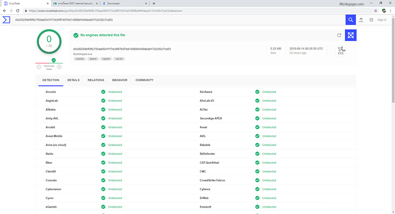Click the No engines detected this file message
Screen dimensions: 395x214
[102, 35]
